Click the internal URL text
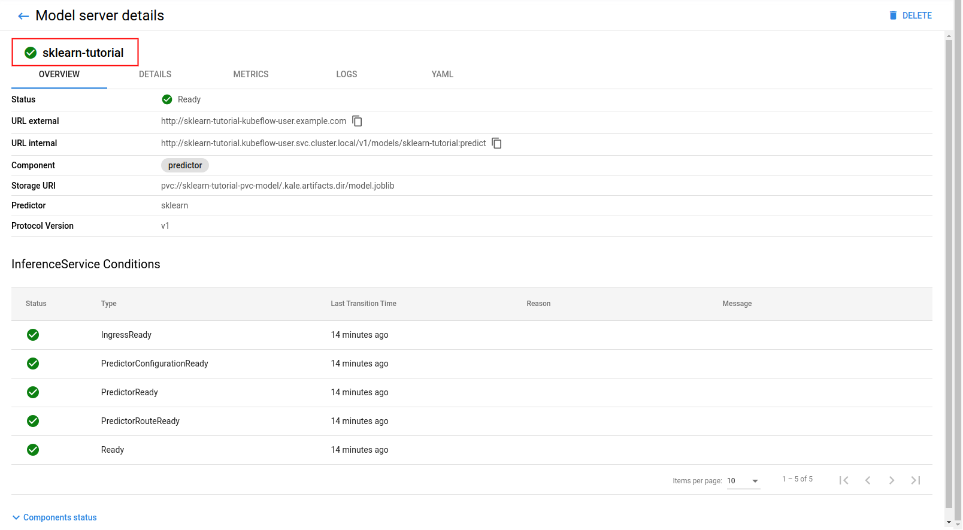The image size is (963, 530). click(323, 143)
